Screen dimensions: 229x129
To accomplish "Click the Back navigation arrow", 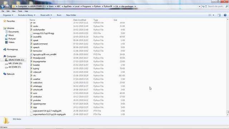I will coord(3,6).
